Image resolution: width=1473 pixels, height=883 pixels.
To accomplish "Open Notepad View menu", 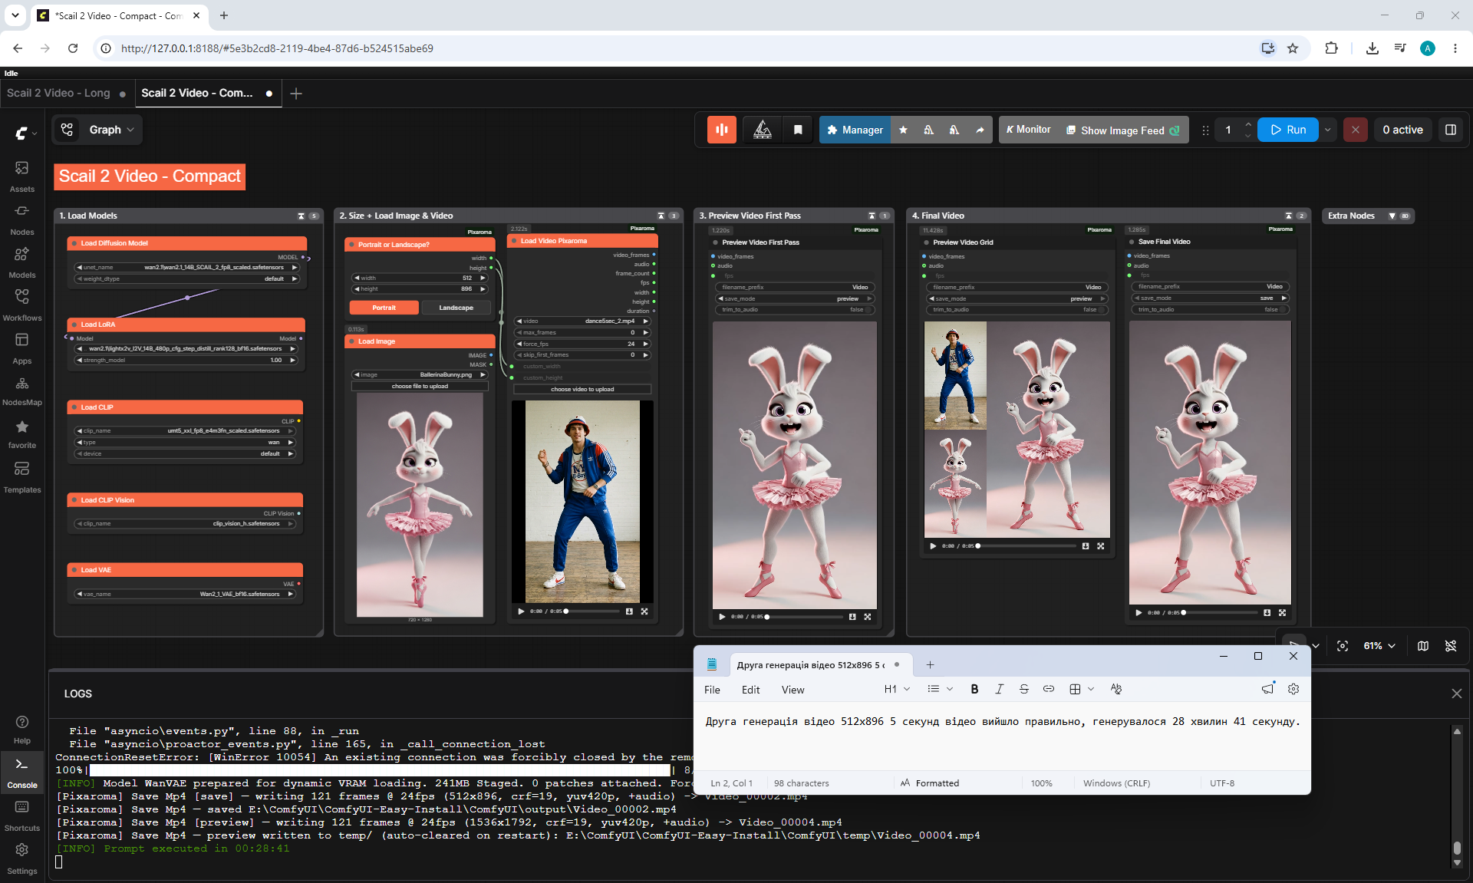I will pos(793,690).
